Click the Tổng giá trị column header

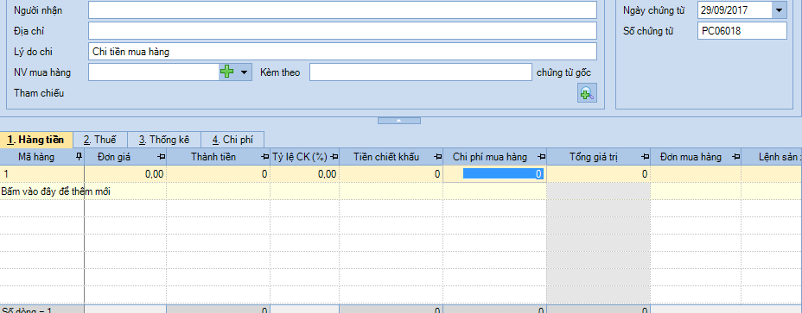[x=599, y=157]
